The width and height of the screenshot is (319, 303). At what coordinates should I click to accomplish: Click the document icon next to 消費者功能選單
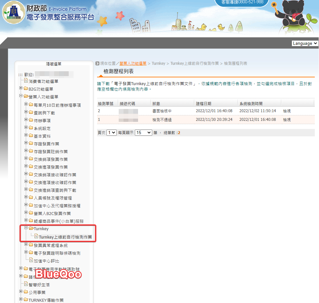pos(26,81)
